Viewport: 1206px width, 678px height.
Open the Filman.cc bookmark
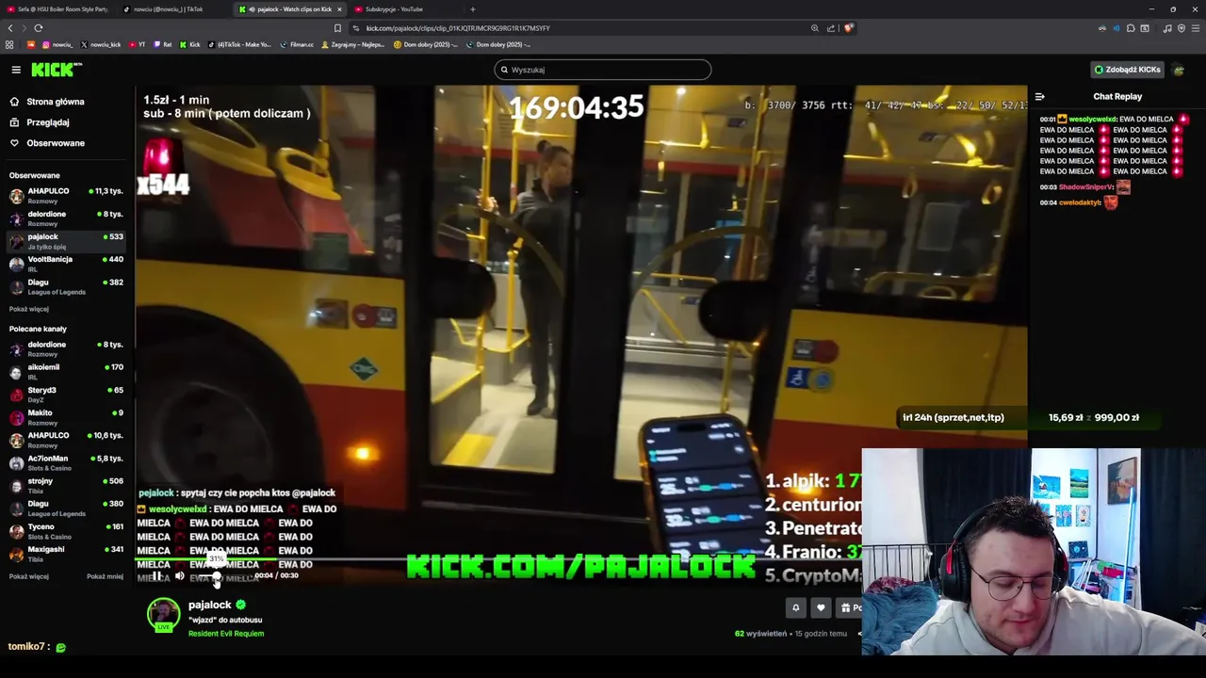click(x=297, y=44)
